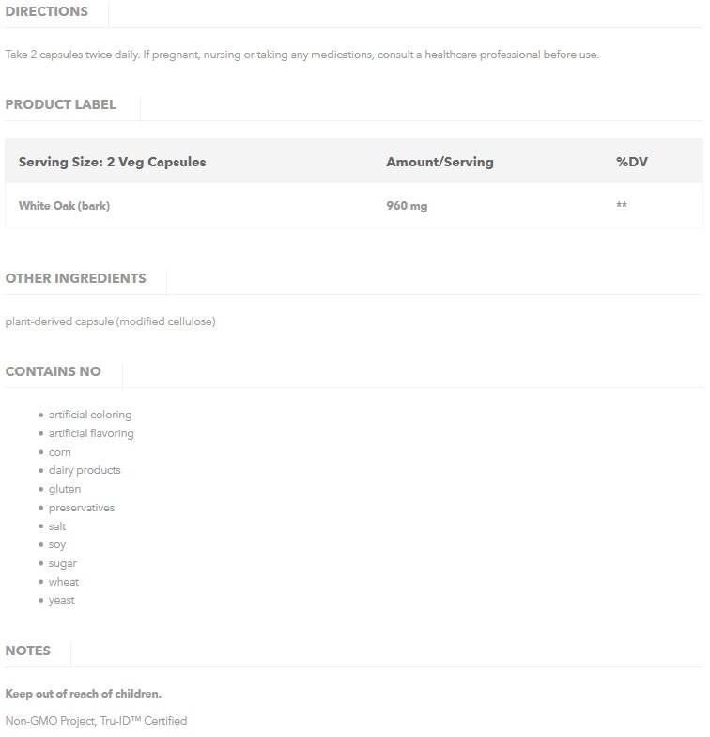Click the OTHER INGREDIENTS heading
Viewport: 710px width, 737px height.
click(x=76, y=278)
